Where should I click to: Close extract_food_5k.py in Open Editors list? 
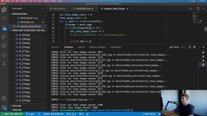tap(14, 26)
